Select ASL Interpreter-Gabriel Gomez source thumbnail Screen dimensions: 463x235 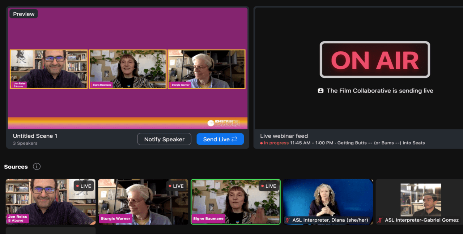420,202
